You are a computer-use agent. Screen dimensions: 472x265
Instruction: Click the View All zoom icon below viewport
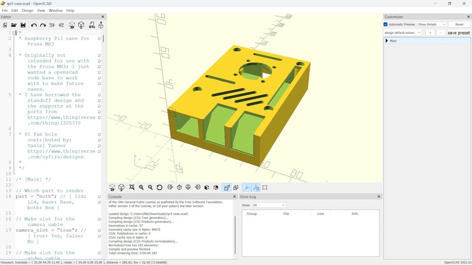pyautogui.click(x=131, y=188)
